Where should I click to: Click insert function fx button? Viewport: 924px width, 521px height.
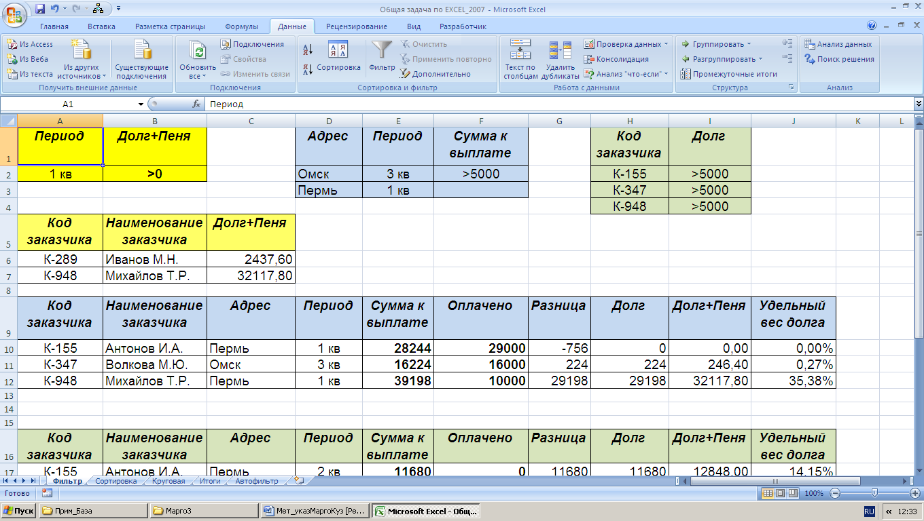point(196,104)
